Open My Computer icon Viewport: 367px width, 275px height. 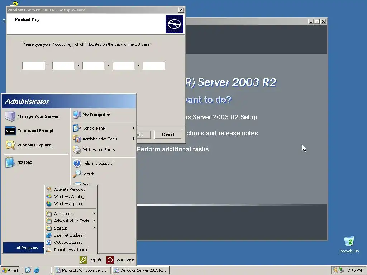point(77,115)
